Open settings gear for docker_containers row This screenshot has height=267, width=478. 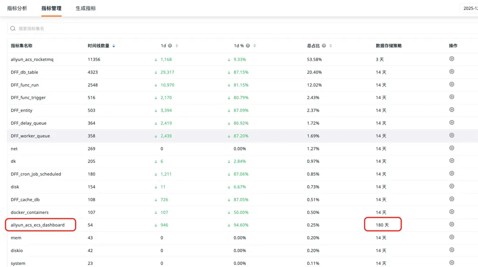[x=452, y=212]
